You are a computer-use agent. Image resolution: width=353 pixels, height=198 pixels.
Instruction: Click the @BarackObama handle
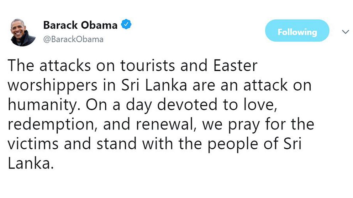pyautogui.click(x=73, y=39)
